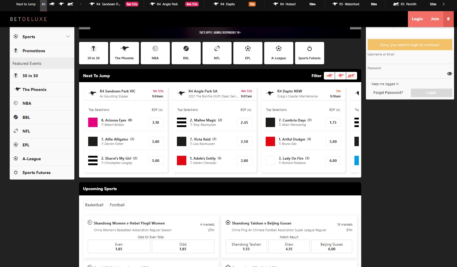Open the NFL football tile
The width and height of the screenshot is (457, 267).
click(x=217, y=53)
